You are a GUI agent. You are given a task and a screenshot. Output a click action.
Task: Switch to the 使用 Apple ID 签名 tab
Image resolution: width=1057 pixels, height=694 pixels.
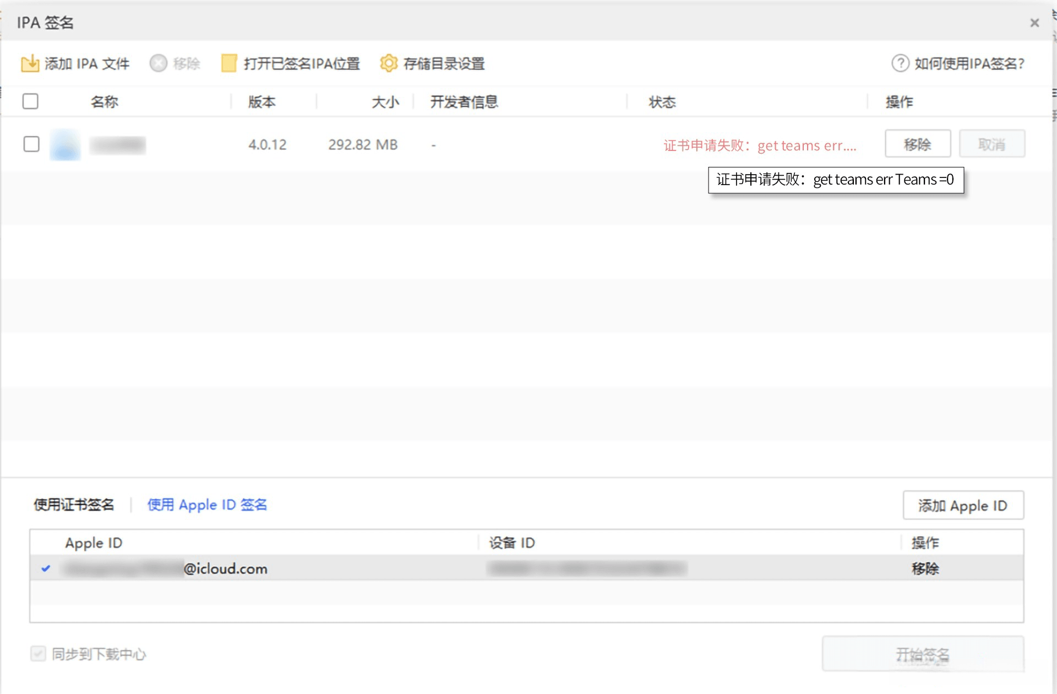pos(208,504)
